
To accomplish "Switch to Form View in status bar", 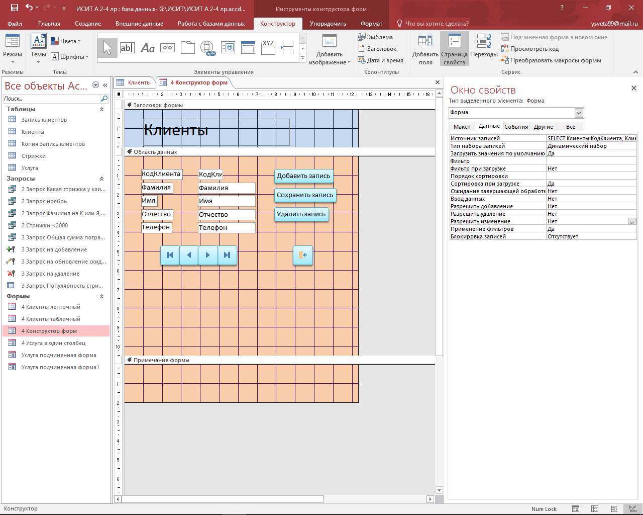I will [576, 509].
